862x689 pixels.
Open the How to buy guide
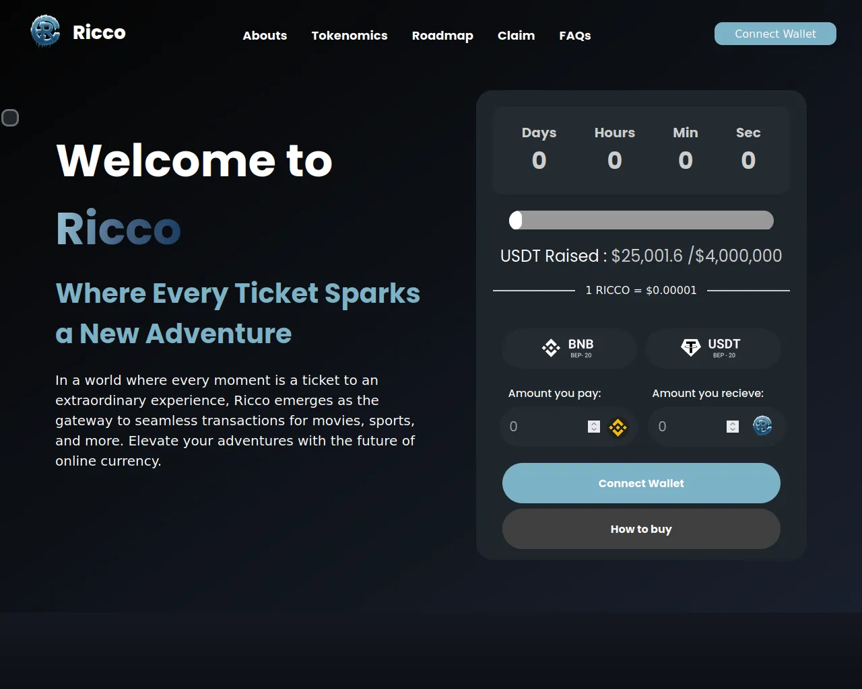641,529
